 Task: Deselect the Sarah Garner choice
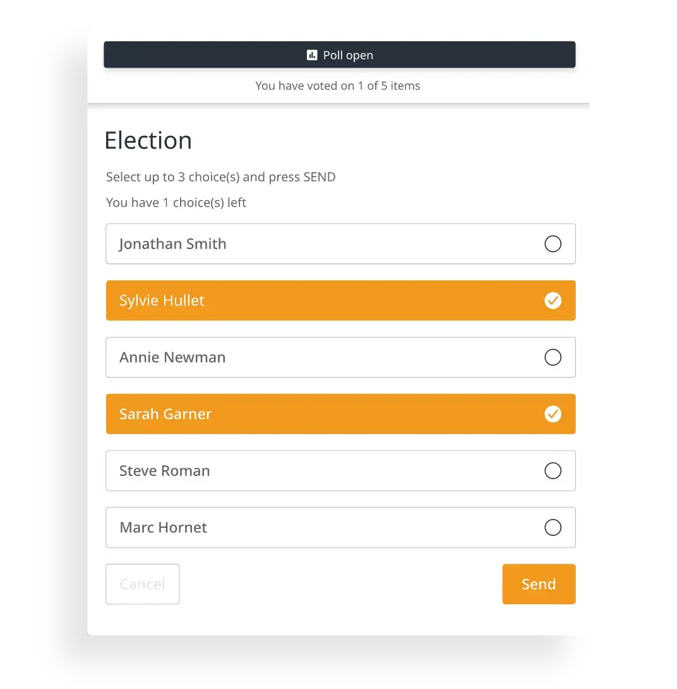pyautogui.click(x=340, y=414)
